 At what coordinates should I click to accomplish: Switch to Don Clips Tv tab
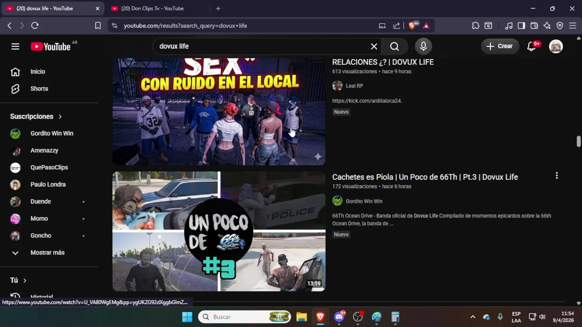tap(152, 9)
